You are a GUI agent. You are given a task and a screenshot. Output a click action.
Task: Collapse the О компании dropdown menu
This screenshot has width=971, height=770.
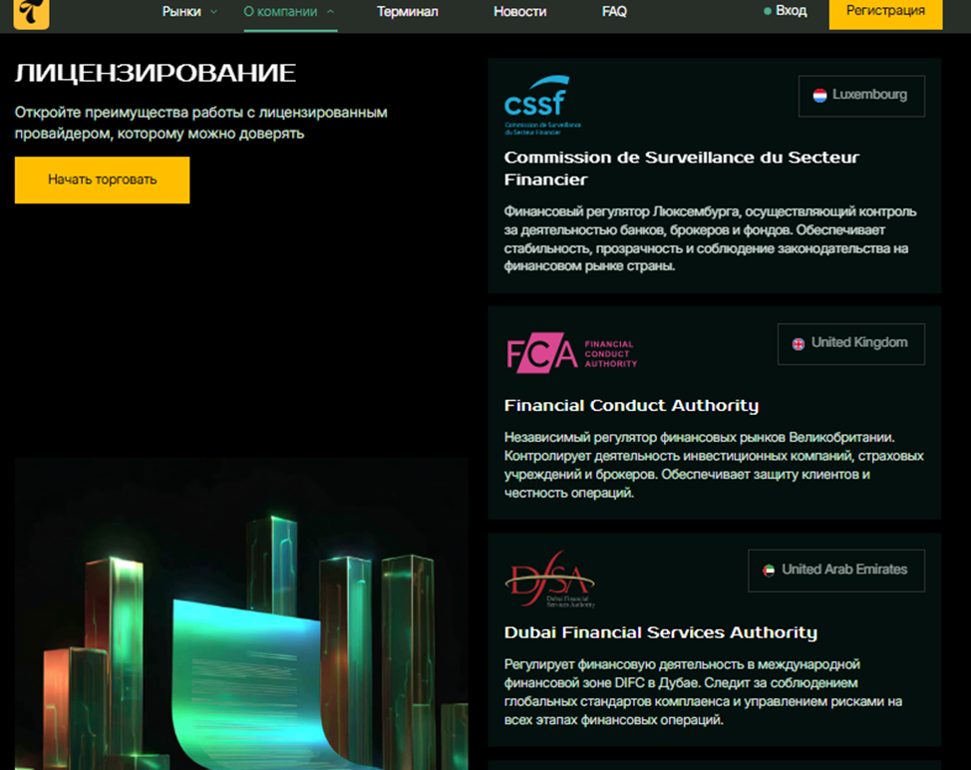[x=289, y=12]
